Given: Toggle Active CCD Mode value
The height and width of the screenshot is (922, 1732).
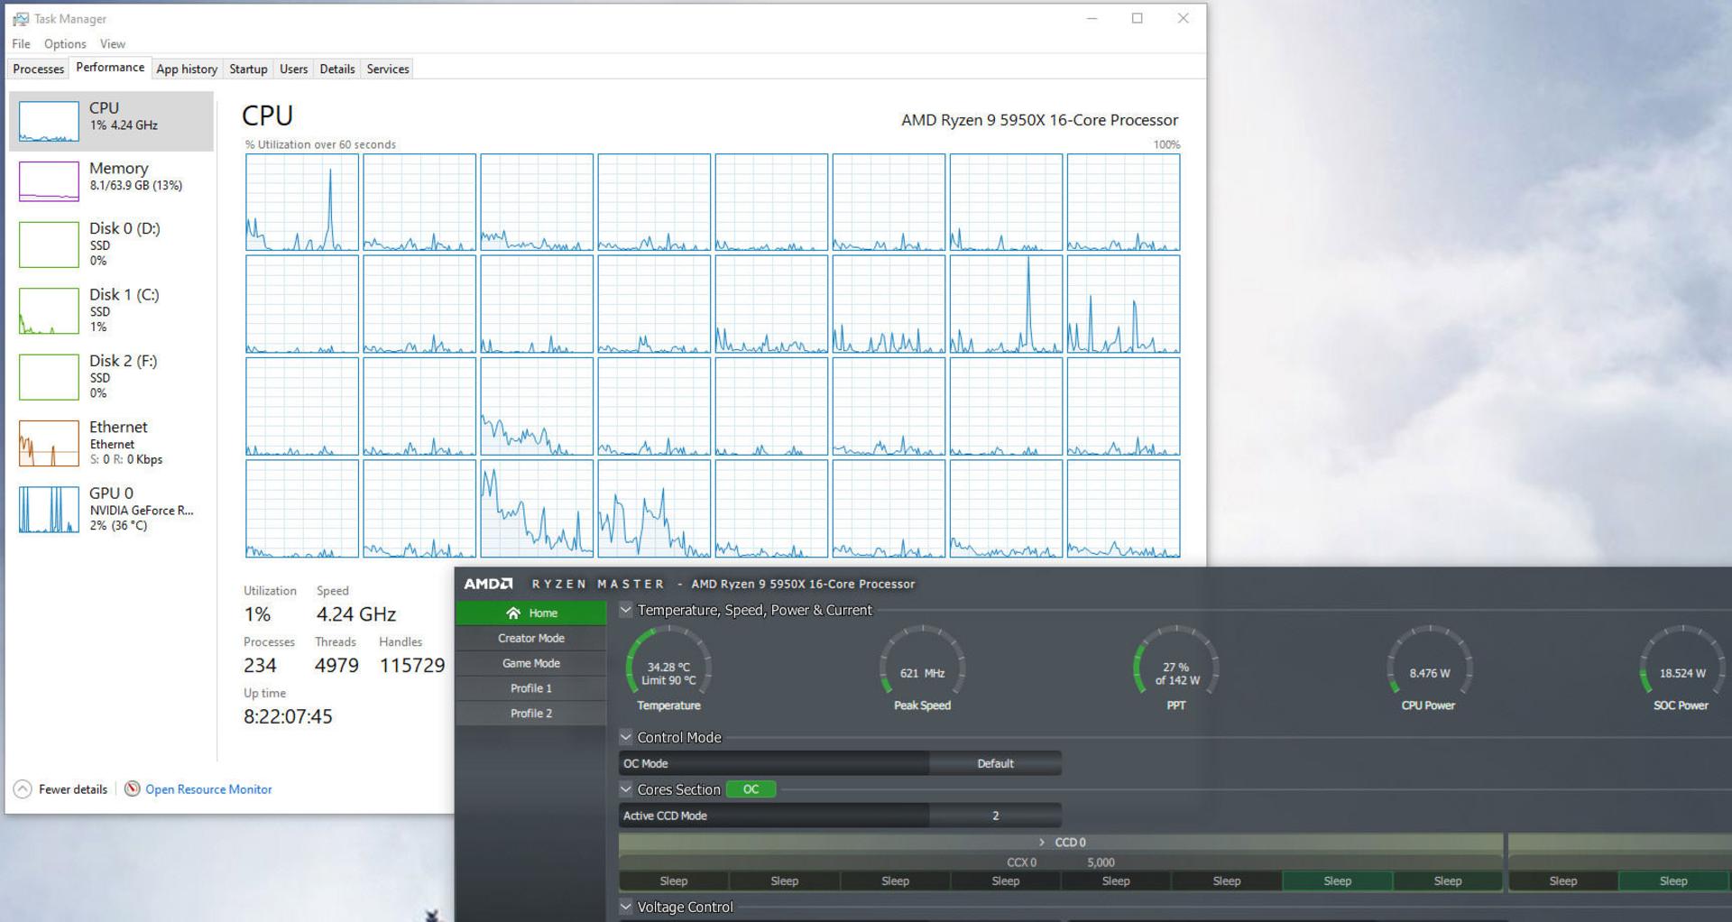Looking at the screenshot, I should (995, 816).
